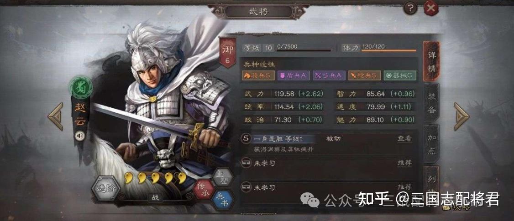514x221 pixels.
Task: Open the help question mark icon
Action: (410, 8)
